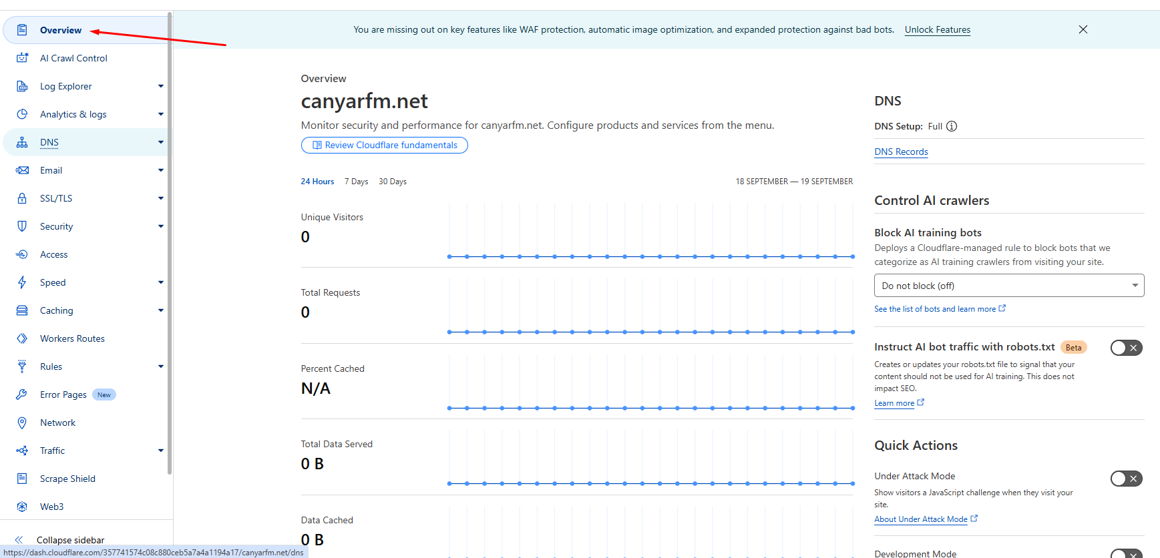
Task: Click the Overview clipboard icon in sidebar
Action: (22, 30)
